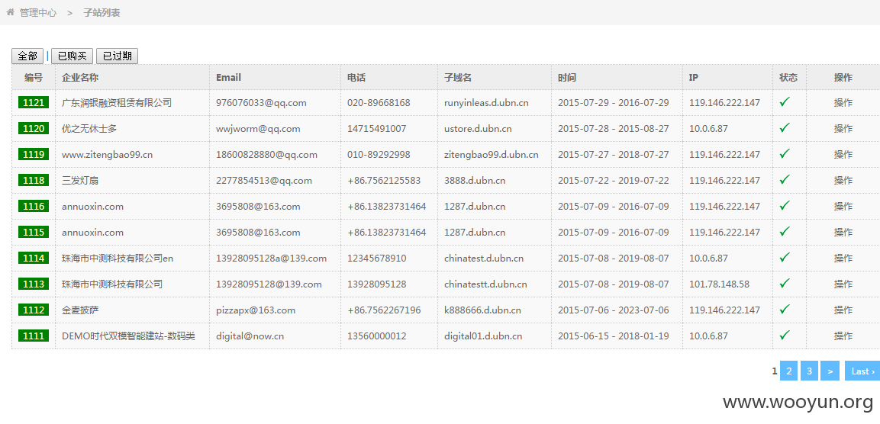The width and height of the screenshot is (880, 424).
Task: Select subdomain zitengbao99.d.ubn.cn
Action: (x=491, y=154)
